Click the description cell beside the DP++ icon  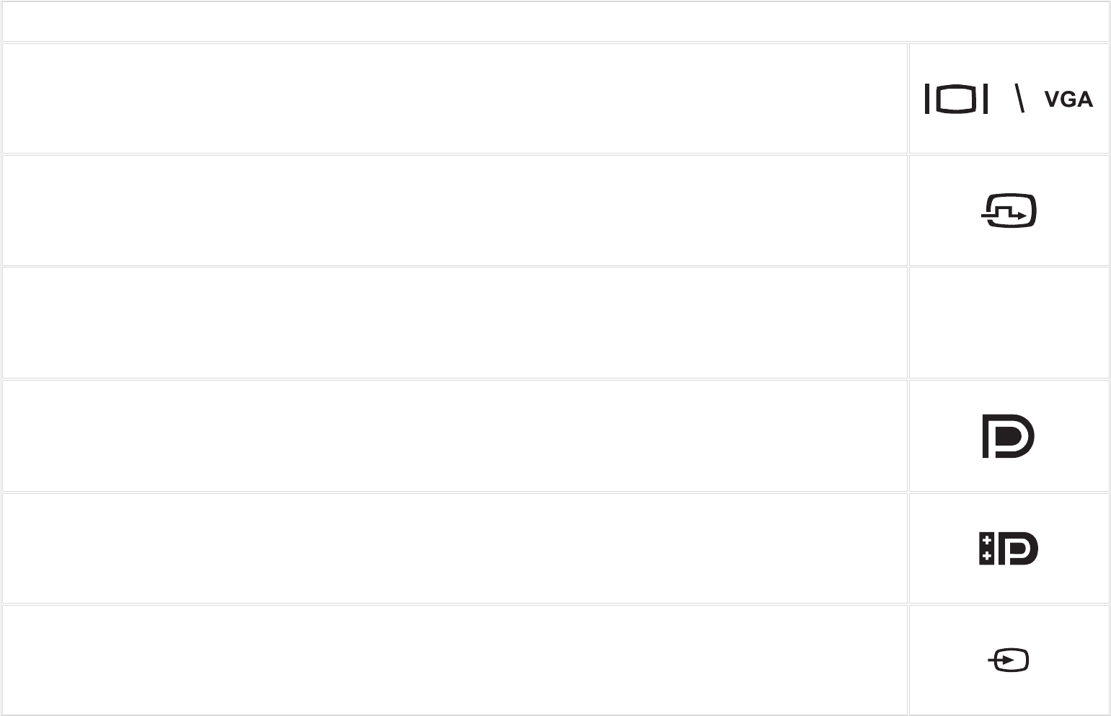(454, 548)
